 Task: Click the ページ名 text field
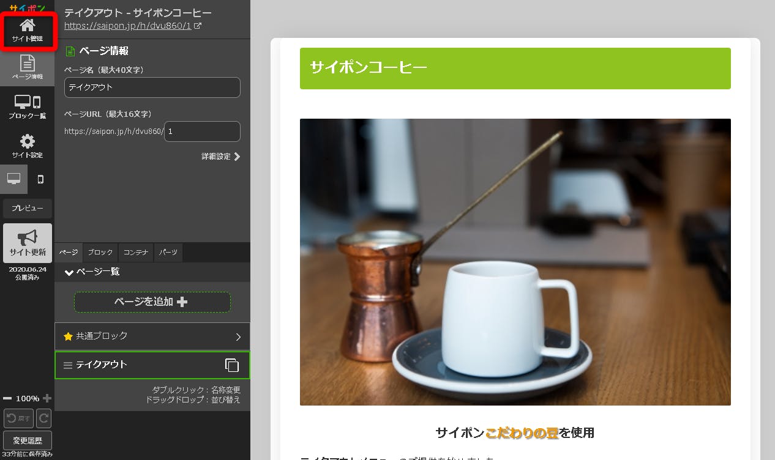click(x=152, y=87)
